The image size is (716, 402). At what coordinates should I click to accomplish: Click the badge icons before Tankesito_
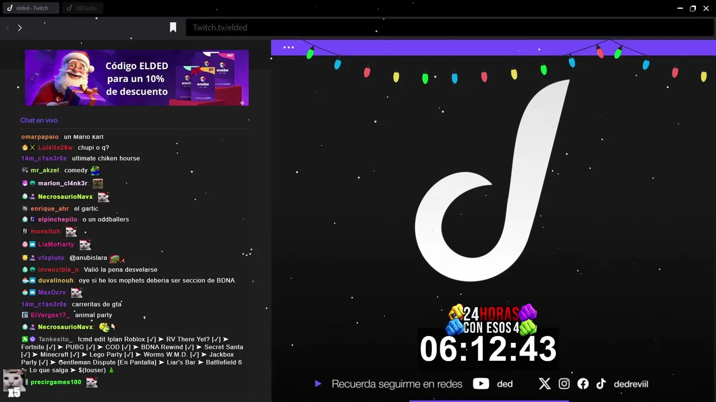tap(29, 339)
